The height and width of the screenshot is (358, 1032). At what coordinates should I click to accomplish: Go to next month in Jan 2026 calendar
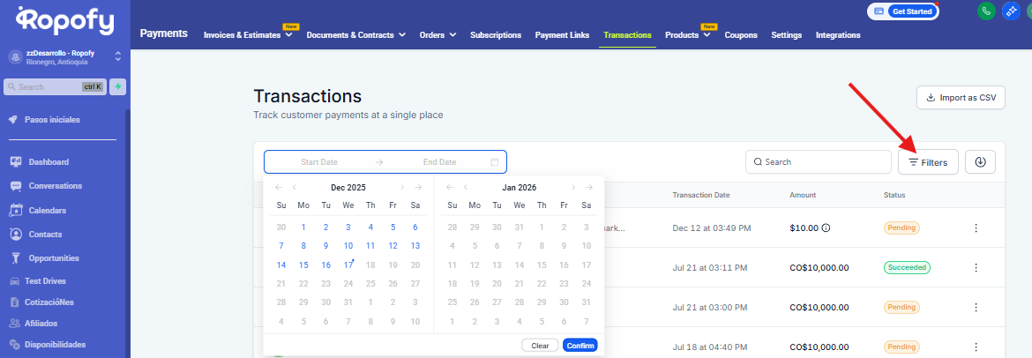point(572,187)
